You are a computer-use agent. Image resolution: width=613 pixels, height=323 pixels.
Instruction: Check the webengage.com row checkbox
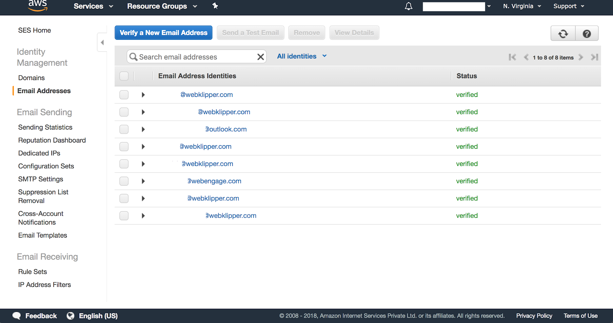click(x=124, y=181)
